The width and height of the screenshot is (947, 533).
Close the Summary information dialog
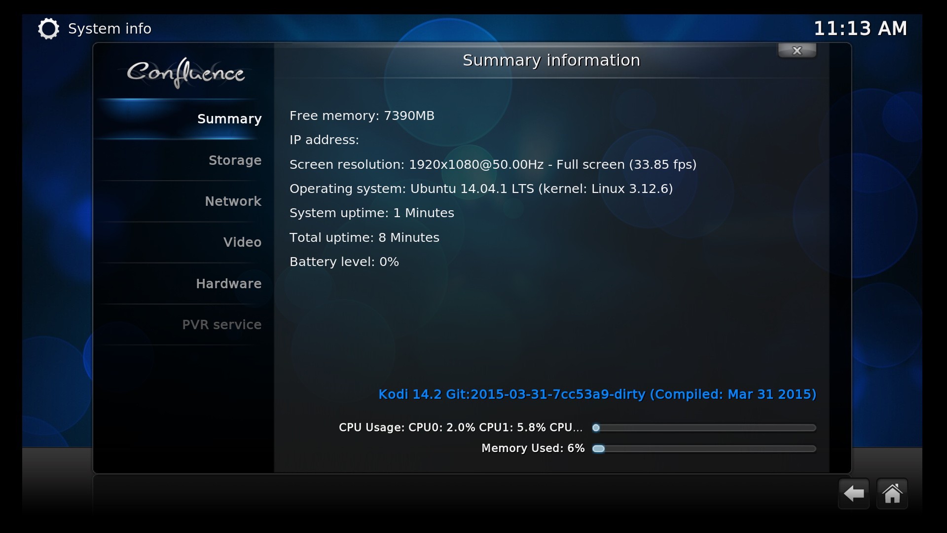pyautogui.click(x=797, y=50)
